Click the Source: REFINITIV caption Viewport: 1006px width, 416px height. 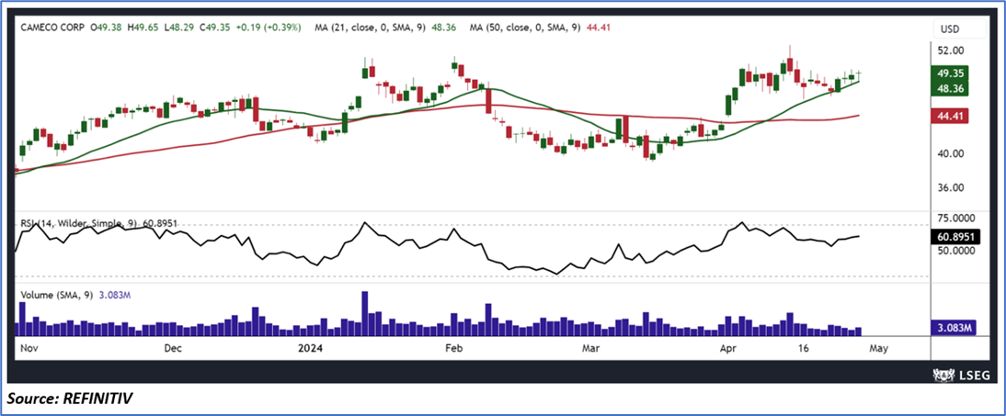[71, 399]
